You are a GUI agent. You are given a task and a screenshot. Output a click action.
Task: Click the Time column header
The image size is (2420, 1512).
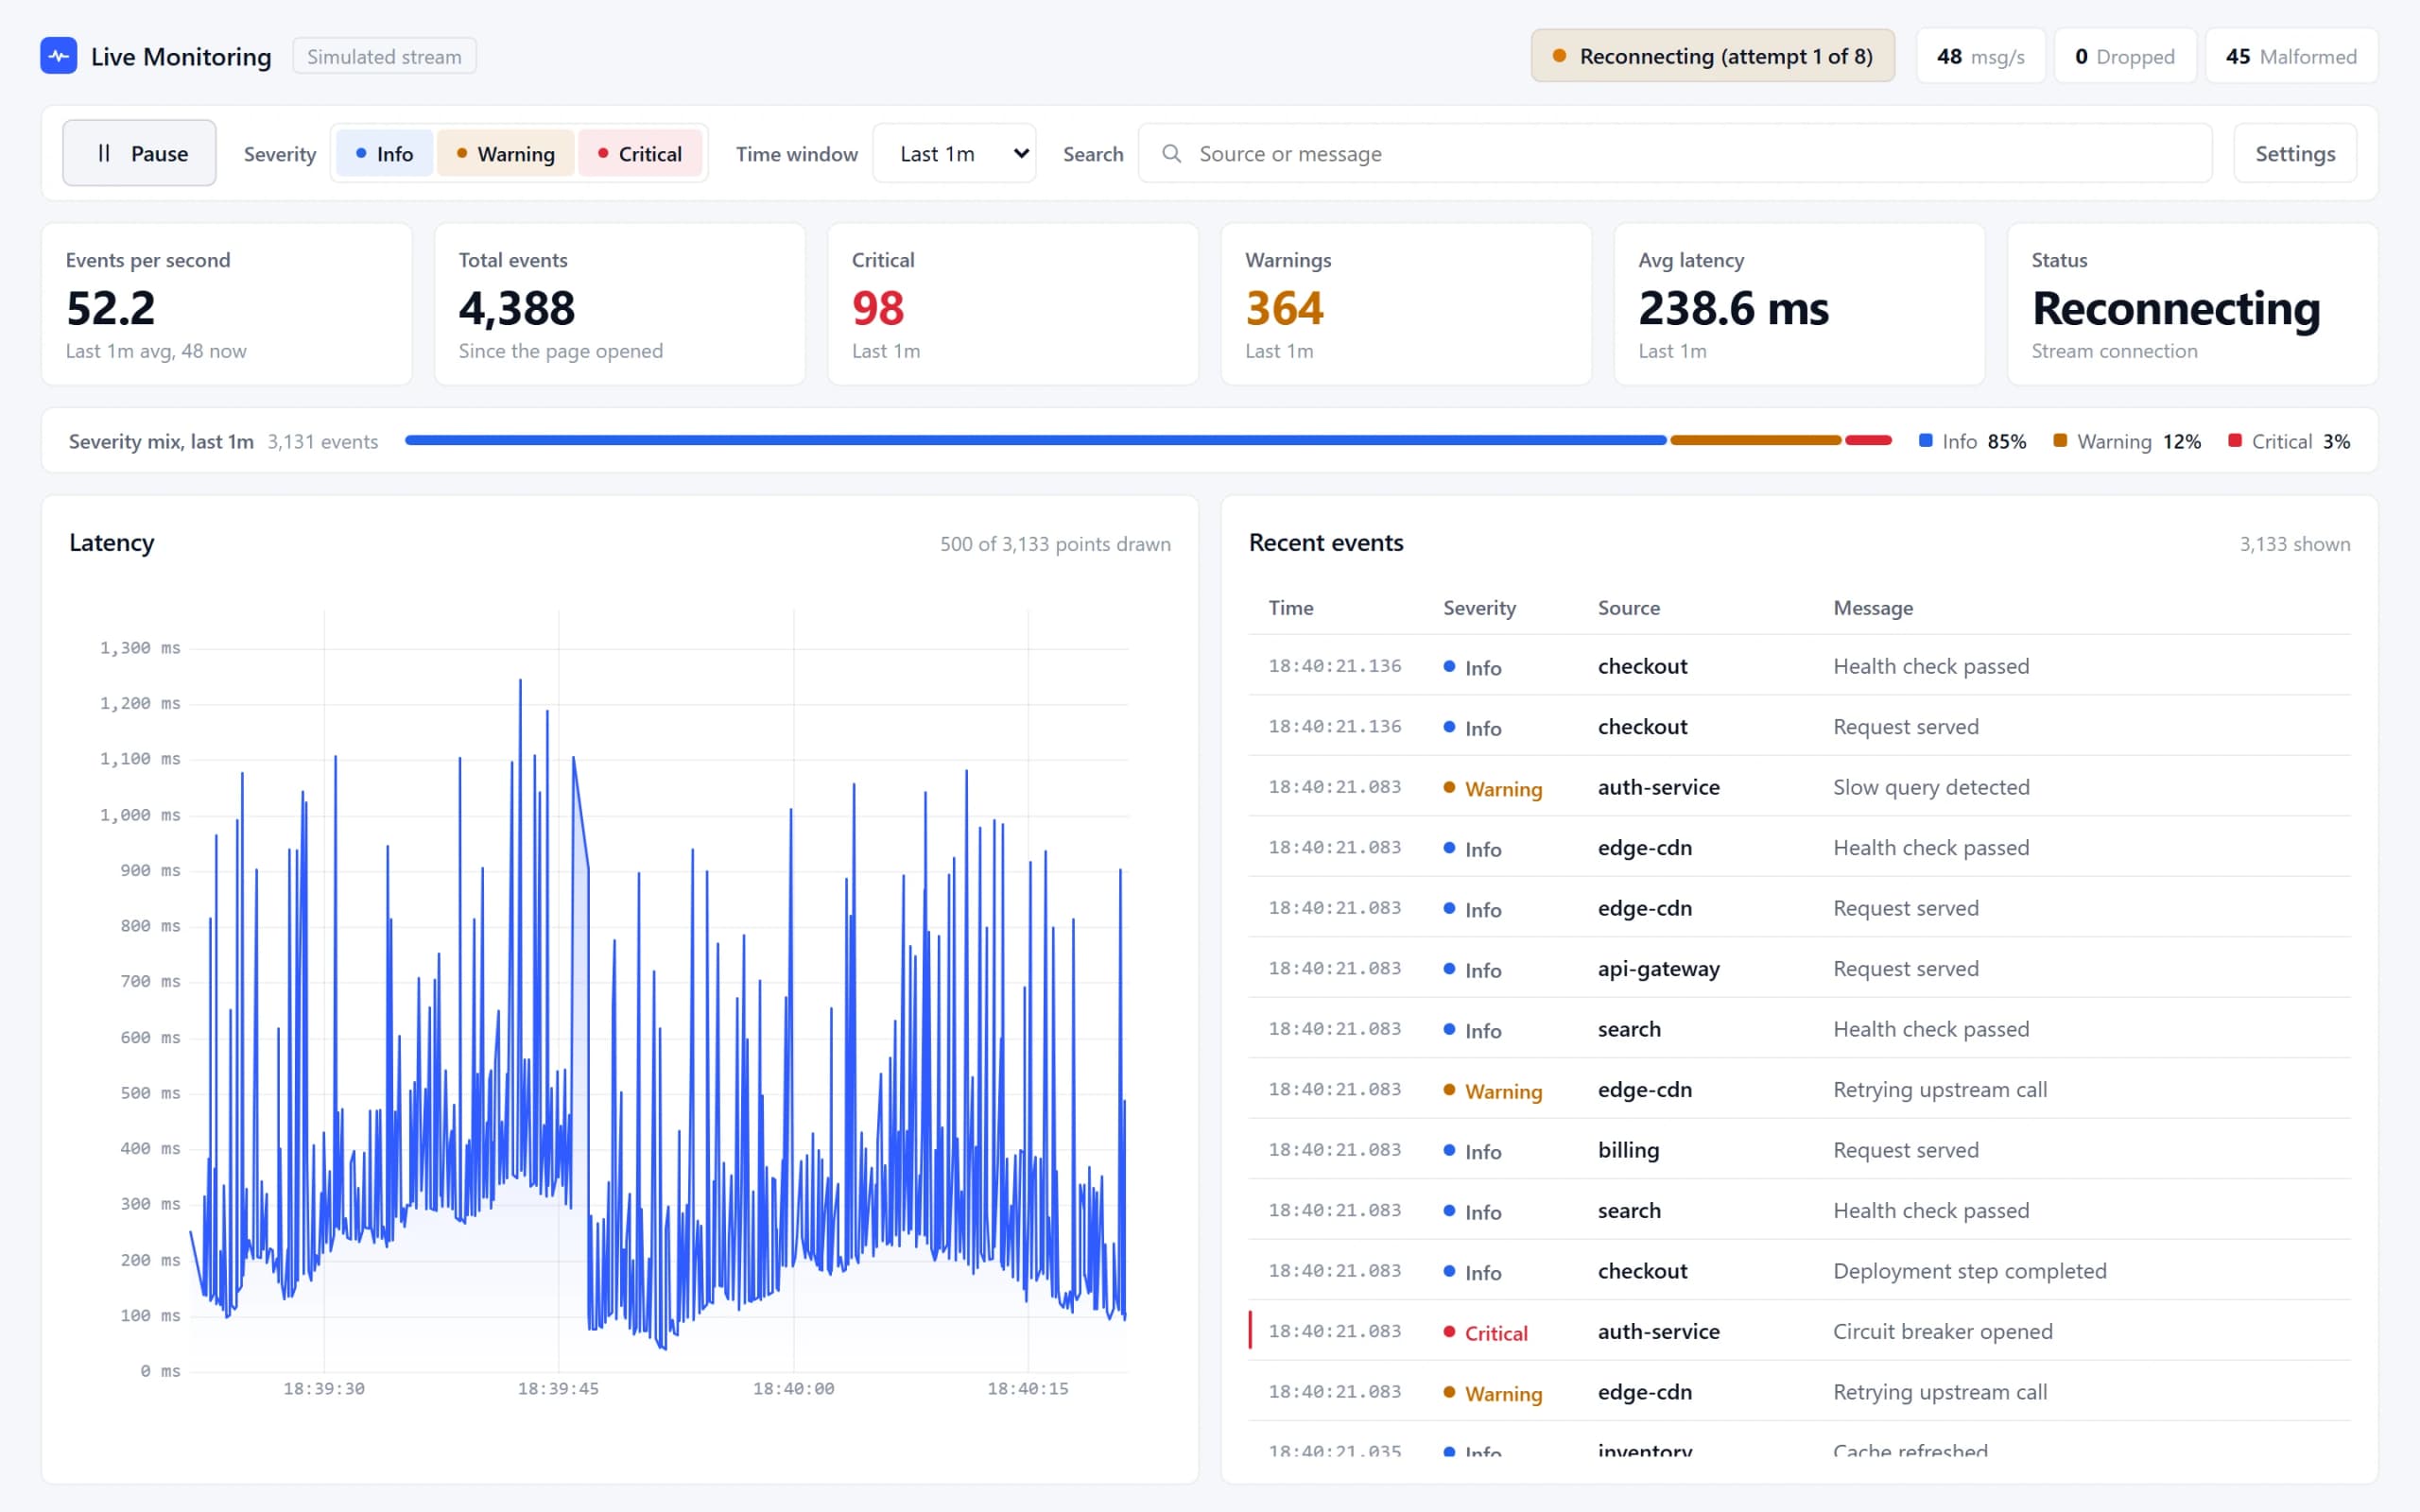click(1291, 608)
